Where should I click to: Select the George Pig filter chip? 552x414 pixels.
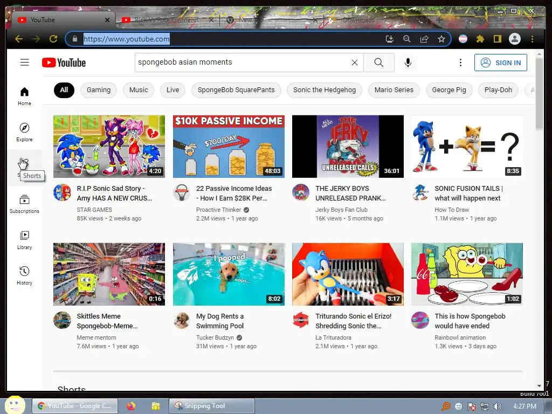pos(449,90)
